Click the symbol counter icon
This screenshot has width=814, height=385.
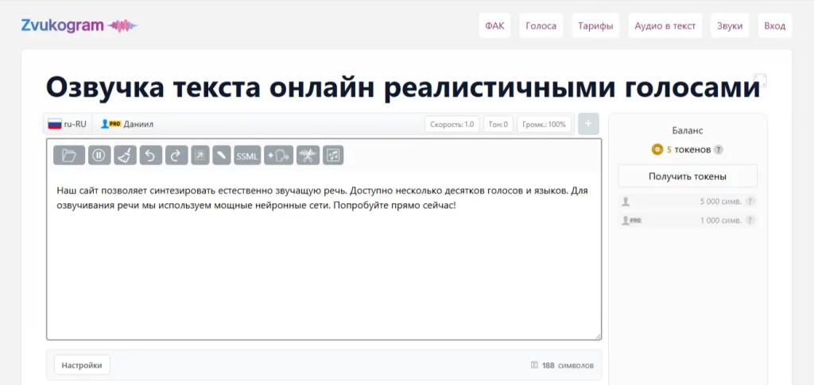pos(534,365)
